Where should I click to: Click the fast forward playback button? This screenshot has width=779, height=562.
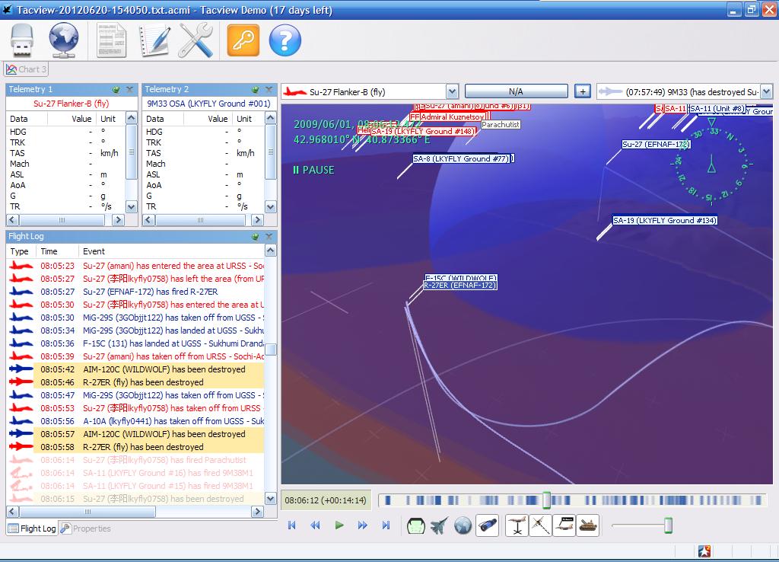363,525
